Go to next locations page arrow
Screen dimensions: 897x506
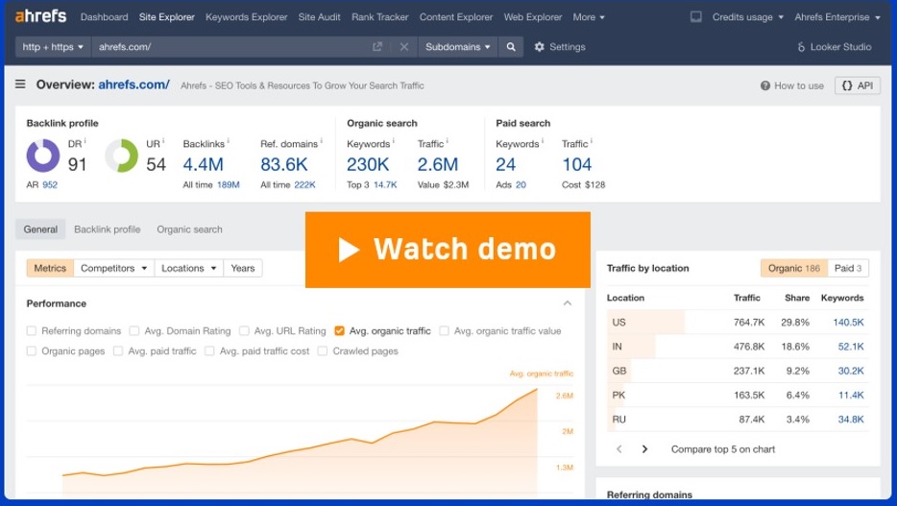(644, 449)
